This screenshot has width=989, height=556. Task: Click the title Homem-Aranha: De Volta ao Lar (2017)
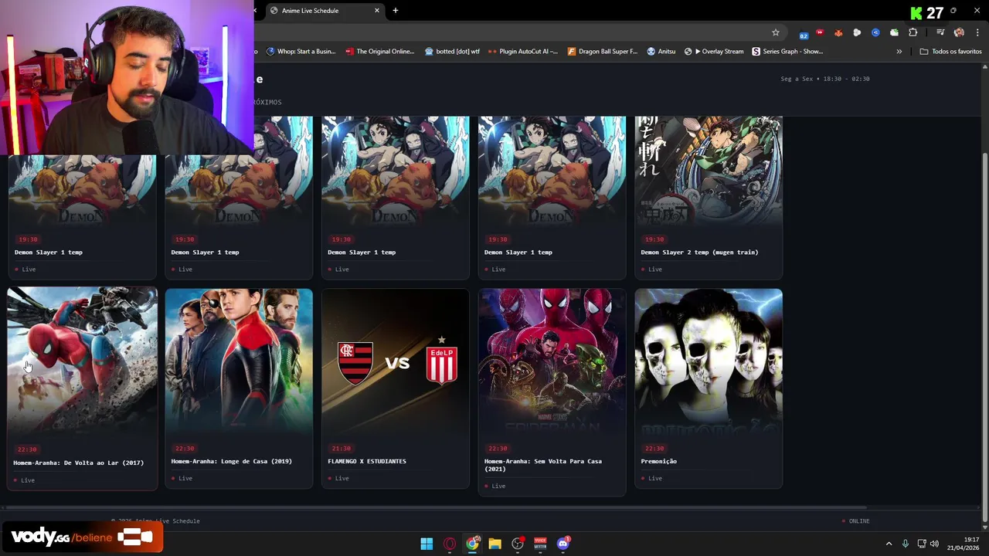pyautogui.click(x=78, y=463)
